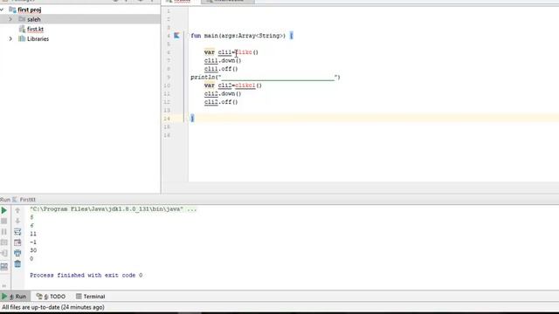
Task: Collapse the first proj tree node arrow
Action: click(x=2, y=10)
